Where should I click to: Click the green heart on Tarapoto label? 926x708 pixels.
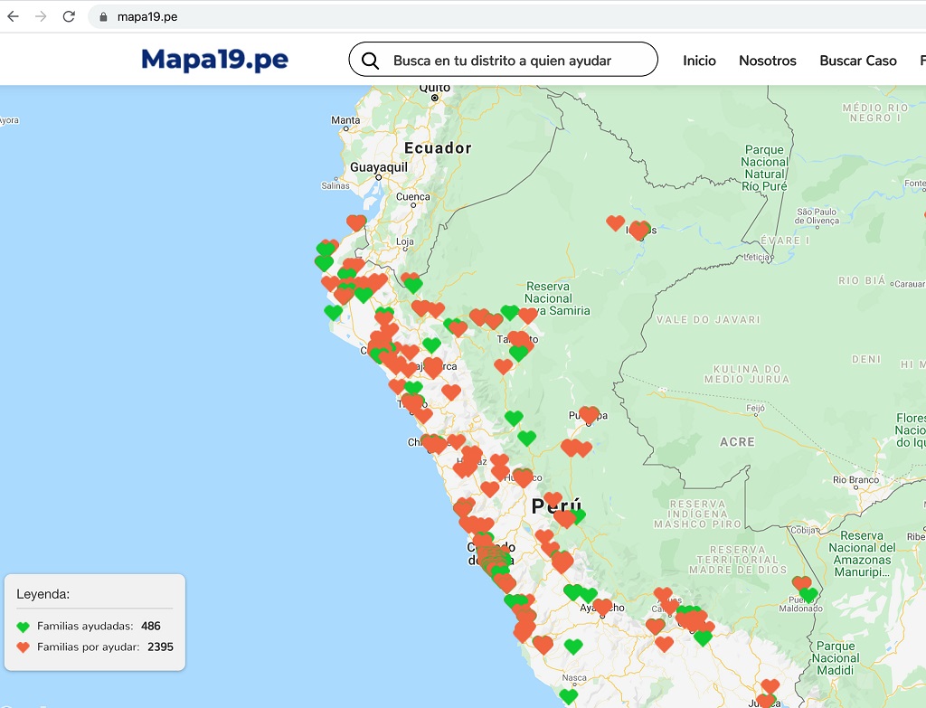(x=518, y=354)
